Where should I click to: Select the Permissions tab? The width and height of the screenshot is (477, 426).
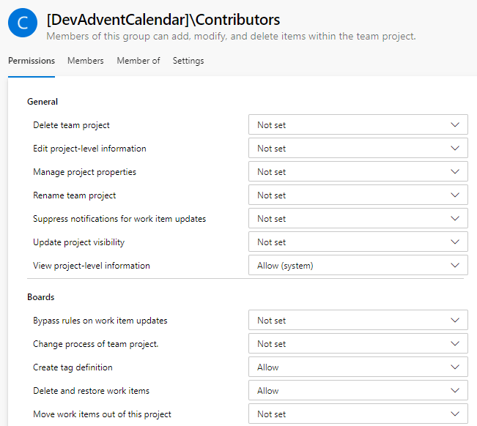[x=32, y=61]
